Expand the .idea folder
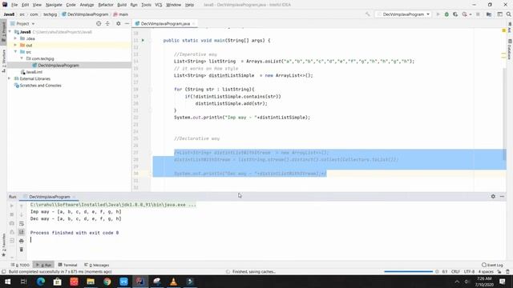Screen dimensions: 513x288 (15, 38)
